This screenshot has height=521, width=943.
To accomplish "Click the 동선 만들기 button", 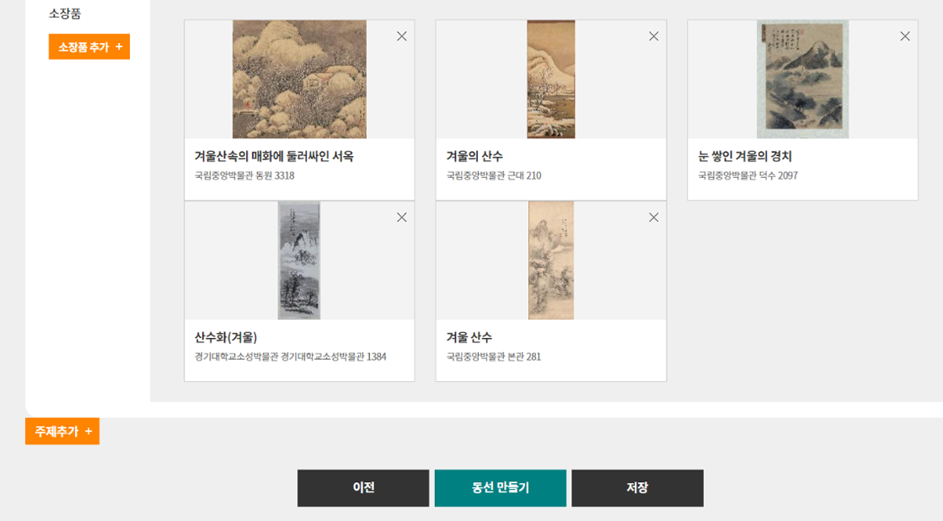I will point(501,488).
